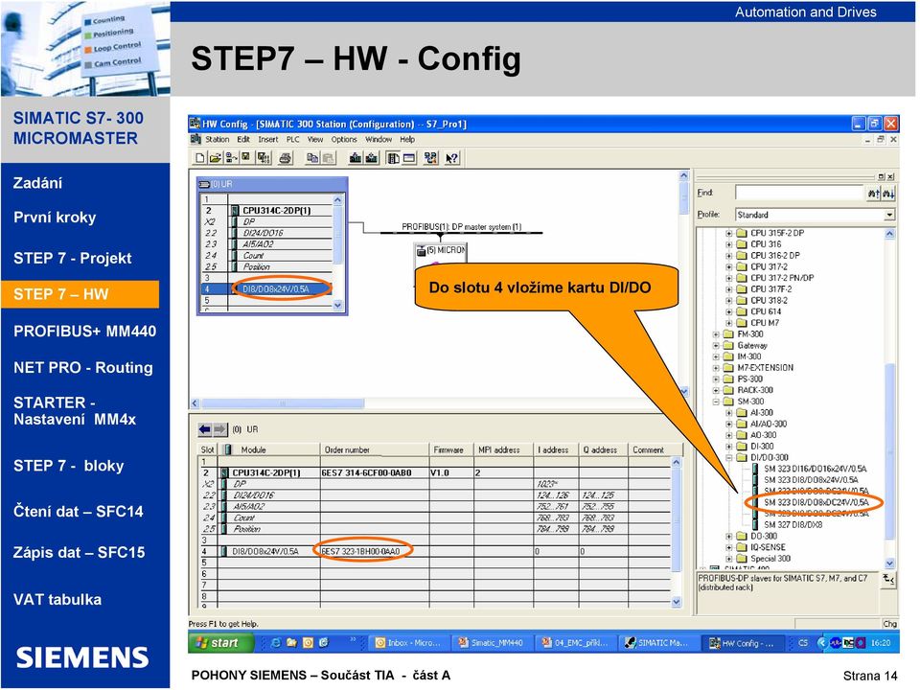Open the Edit menu

tap(243, 140)
